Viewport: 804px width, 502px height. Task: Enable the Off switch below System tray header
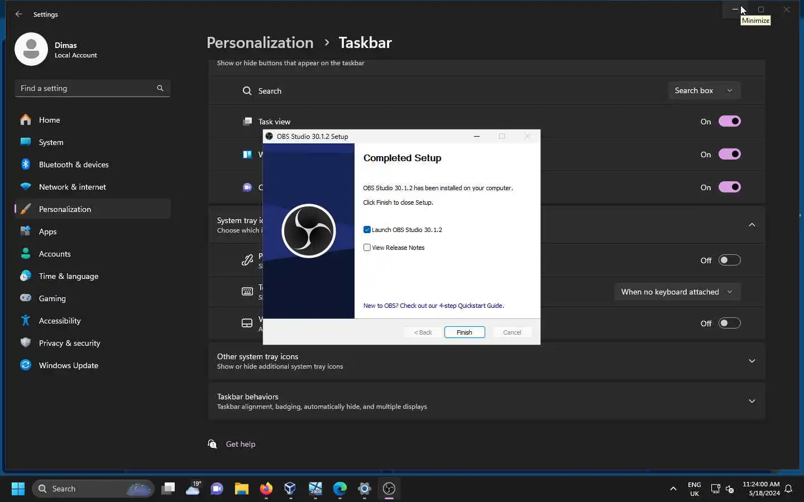pyautogui.click(x=729, y=260)
